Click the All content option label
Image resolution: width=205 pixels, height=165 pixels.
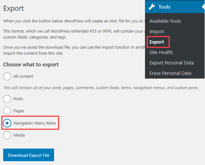click(x=23, y=76)
